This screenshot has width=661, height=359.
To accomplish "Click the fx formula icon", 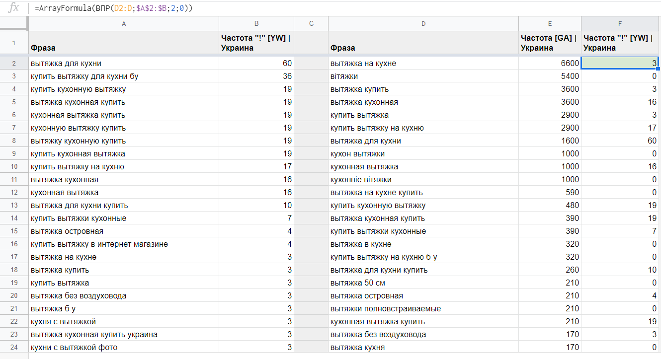I will tap(14, 7).
